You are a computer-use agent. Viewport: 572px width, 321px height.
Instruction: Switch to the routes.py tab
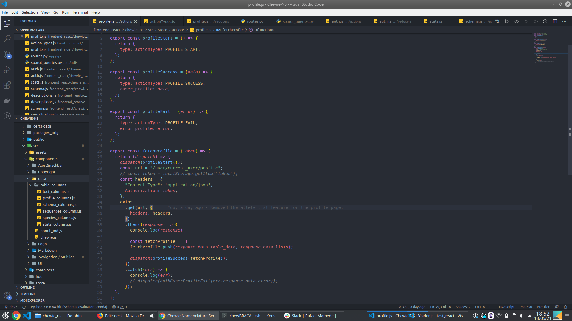[255, 21]
